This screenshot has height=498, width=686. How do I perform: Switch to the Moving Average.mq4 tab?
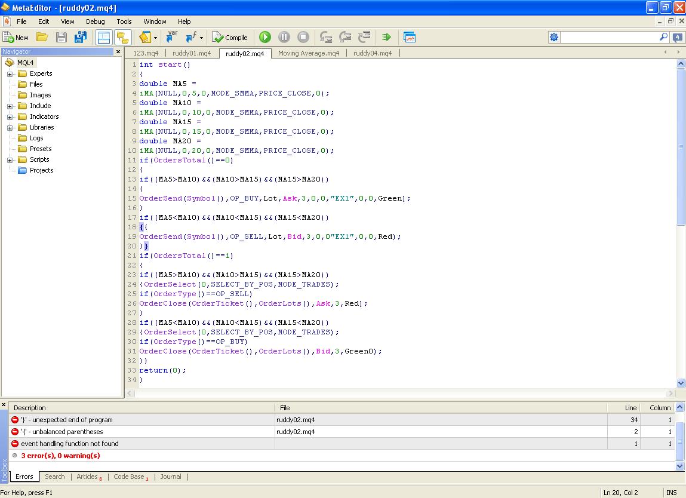[x=309, y=53]
